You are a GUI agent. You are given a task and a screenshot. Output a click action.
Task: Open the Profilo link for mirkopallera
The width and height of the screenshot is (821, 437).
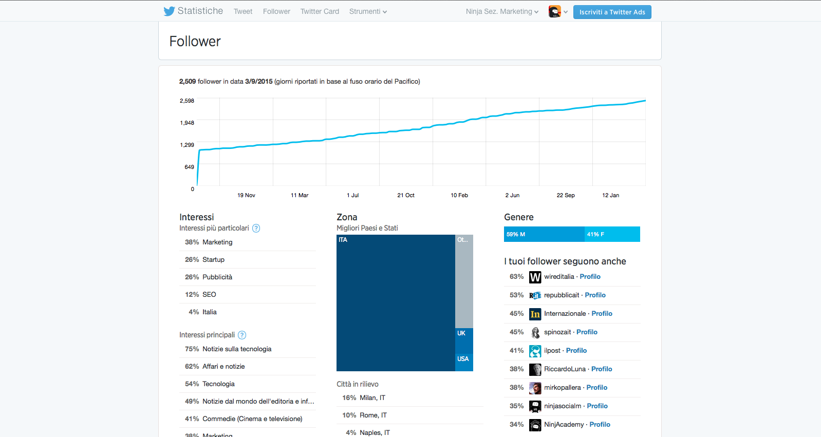tap(596, 388)
